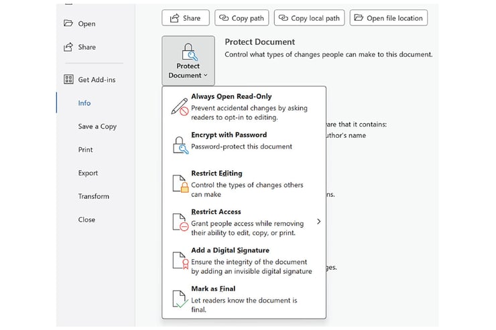Select Save a Copy from sidebar
Viewport: 496px width, 330px height.
97,127
